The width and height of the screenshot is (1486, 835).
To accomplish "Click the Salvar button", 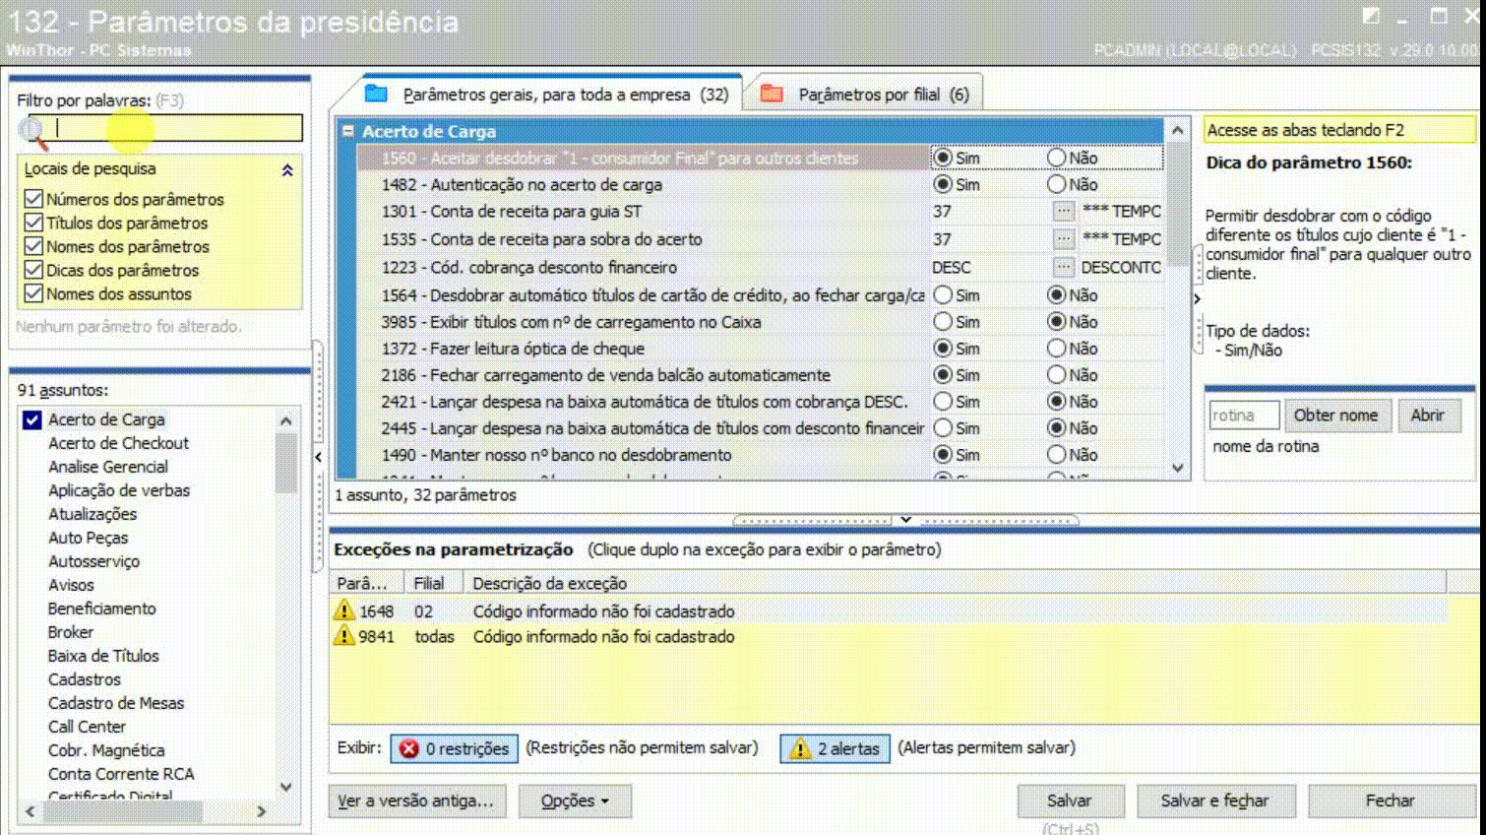I will point(1069,802).
